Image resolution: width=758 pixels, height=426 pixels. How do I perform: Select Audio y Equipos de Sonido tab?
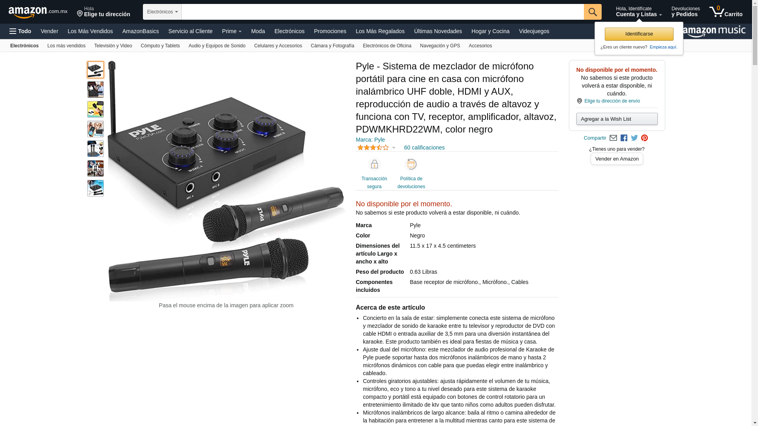click(x=217, y=46)
